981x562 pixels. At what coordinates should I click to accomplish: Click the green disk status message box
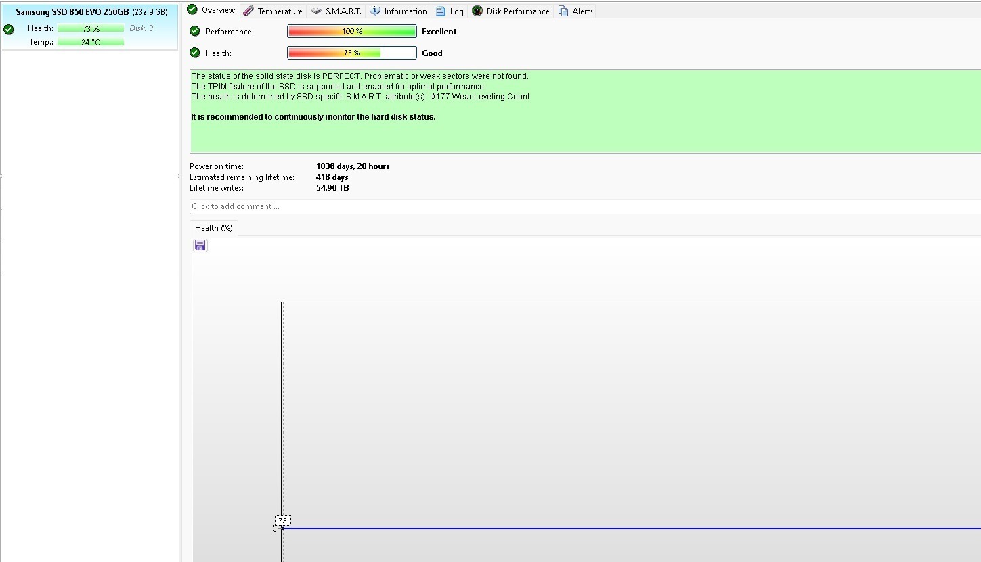pos(585,111)
